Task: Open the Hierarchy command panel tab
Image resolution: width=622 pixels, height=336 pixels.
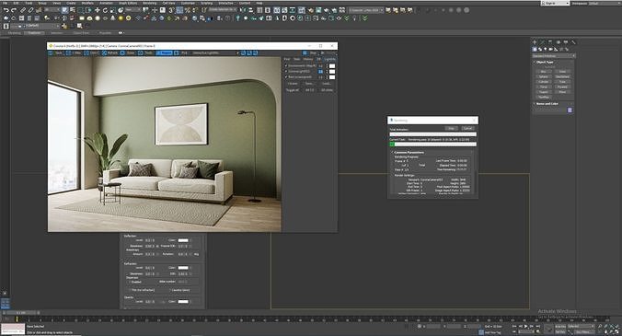Action: click(x=550, y=41)
